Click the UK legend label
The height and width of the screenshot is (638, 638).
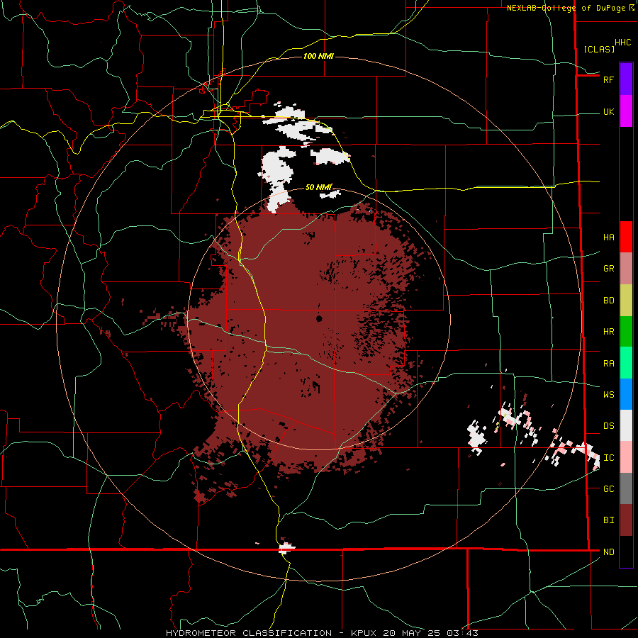(x=609, y=112)
